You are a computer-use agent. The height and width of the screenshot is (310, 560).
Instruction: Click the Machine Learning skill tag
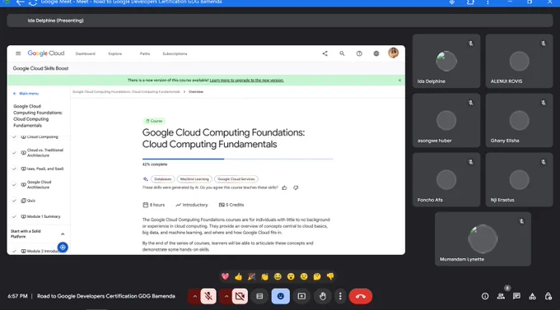click(x=194, y=179)
